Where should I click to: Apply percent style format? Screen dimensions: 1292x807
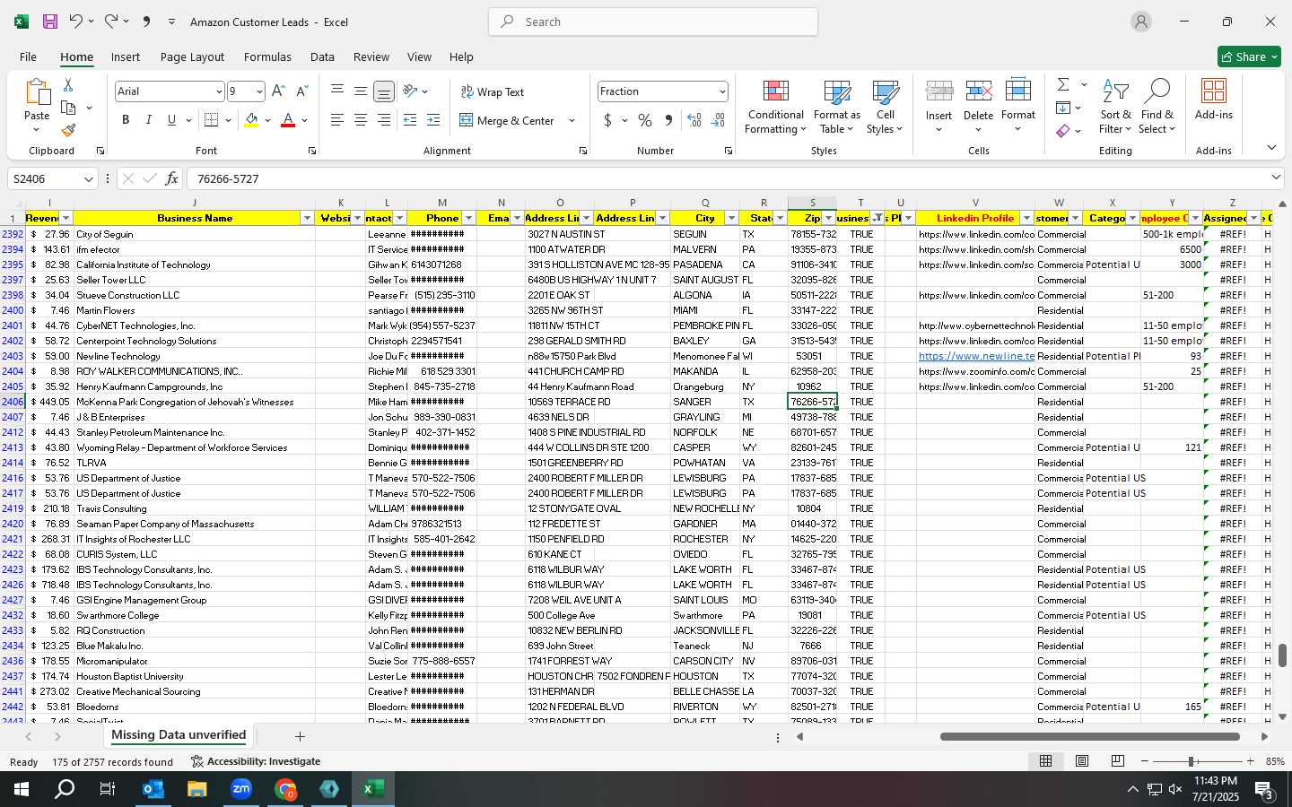(645, 120)
